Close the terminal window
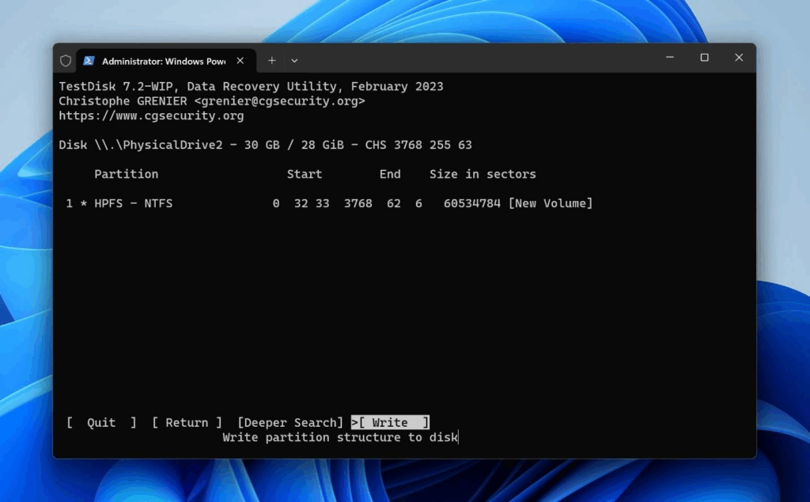The width and height of the screenshot is (810, 502). tap(739, 58)
